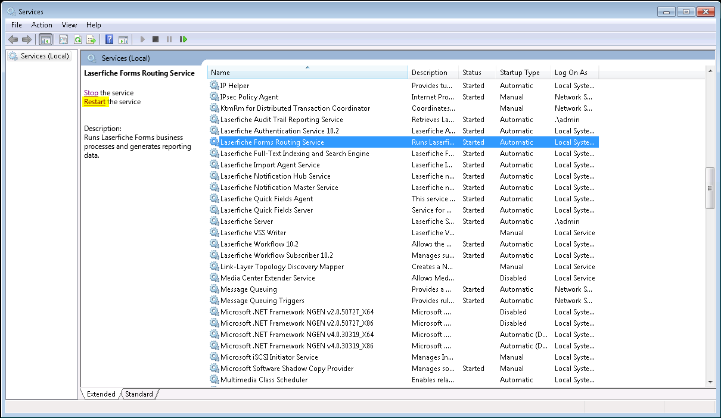Click the Services icon in the title bar
This screenshot has height=418, width=721.
[11, 11]
